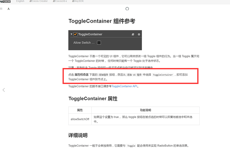Image resolution: width=230 pixels, height=158 pixels.
Task: Open ToggleContainer help book icon
Action: 133,34
